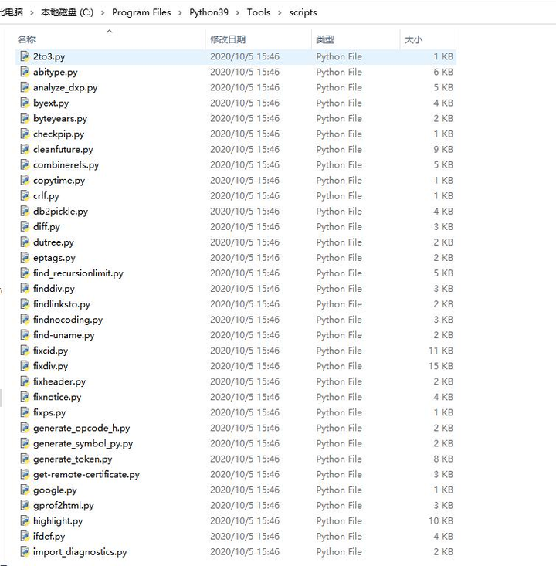
Task: Select the find-uname.py file icon
Action: point(25,335)
